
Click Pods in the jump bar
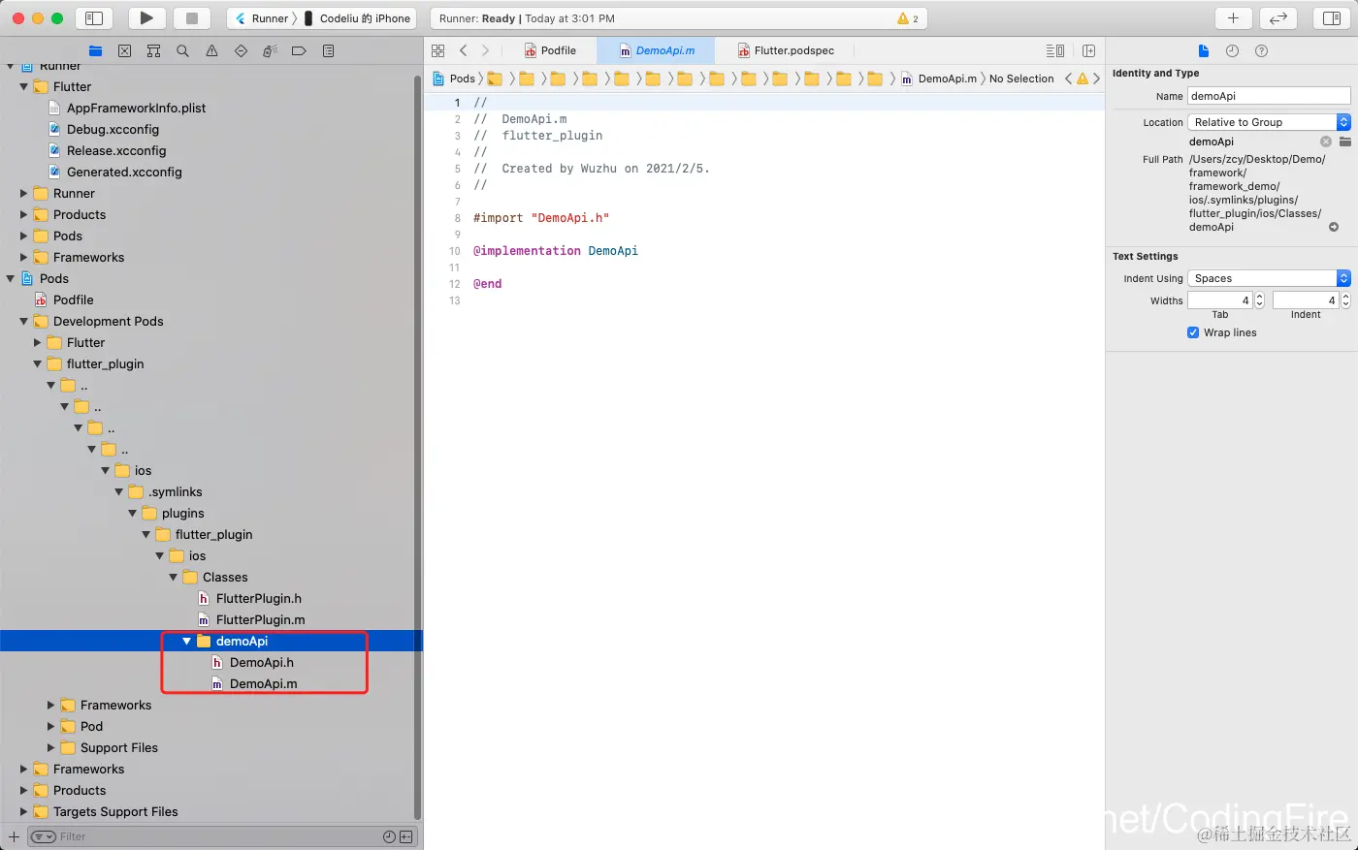click(454, 79)
